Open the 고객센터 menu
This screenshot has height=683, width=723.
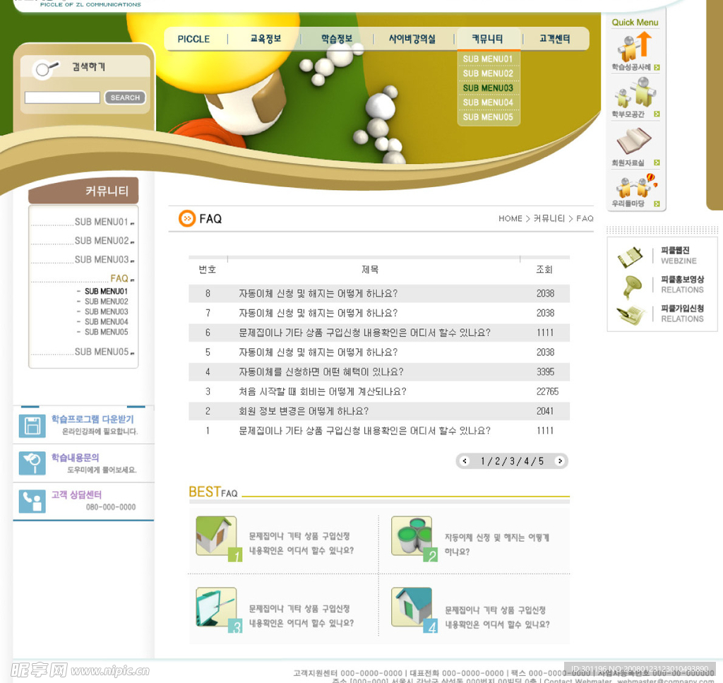(555, 39)
